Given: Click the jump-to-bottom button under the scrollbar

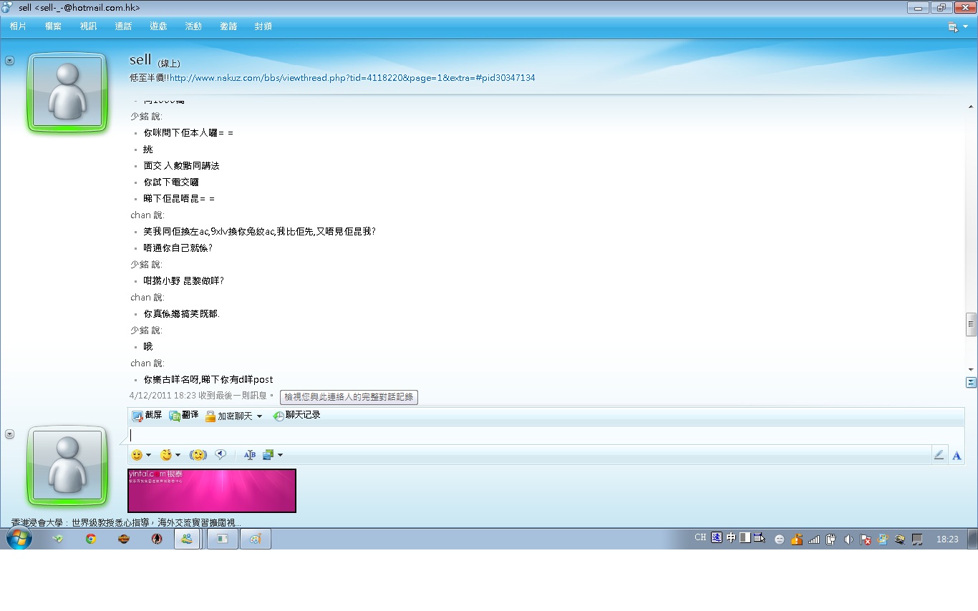Looking at the screenshot, I should click(x=971, y=382).
